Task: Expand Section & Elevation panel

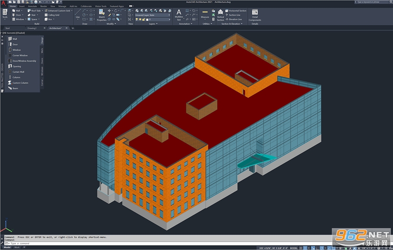Action: [x=231, y=24]
